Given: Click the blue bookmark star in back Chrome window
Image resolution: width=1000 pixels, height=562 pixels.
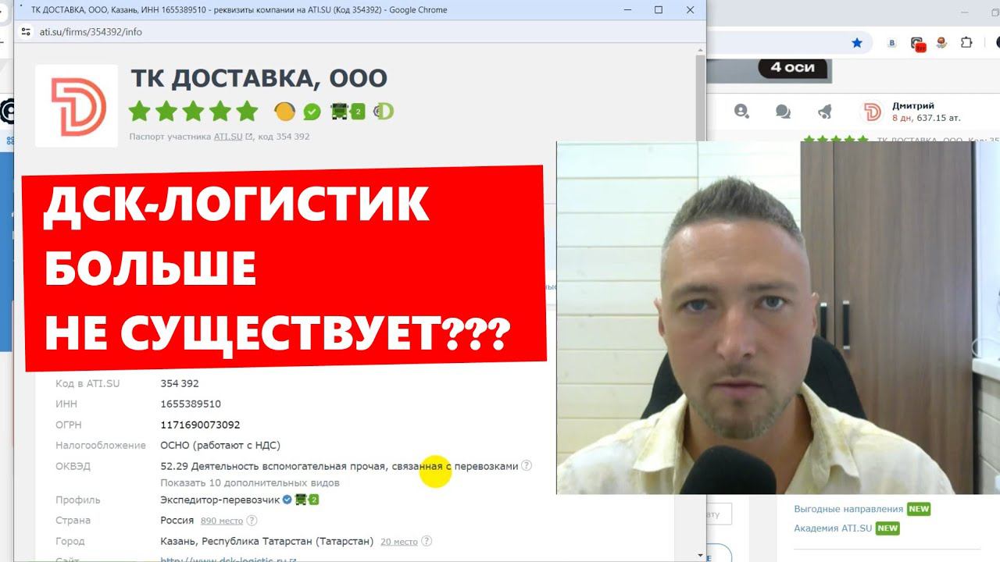Looking at the screenshot, I should [x=857, y=43].
